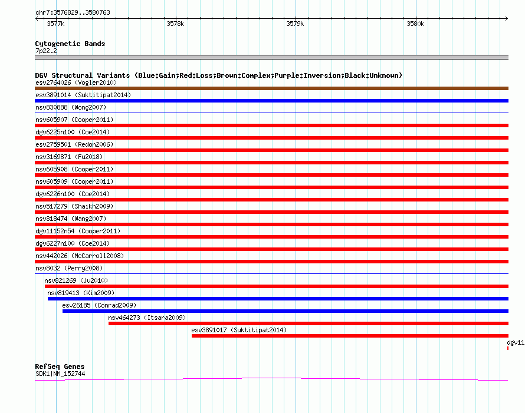This screenshot has height=413, width=525.
Task: Click the magenta SDK1 gene track line
Action: point(271,379)
